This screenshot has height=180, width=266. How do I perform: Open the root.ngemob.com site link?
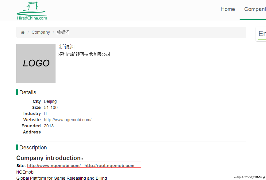pyautogui.click(x=109, y=166)
